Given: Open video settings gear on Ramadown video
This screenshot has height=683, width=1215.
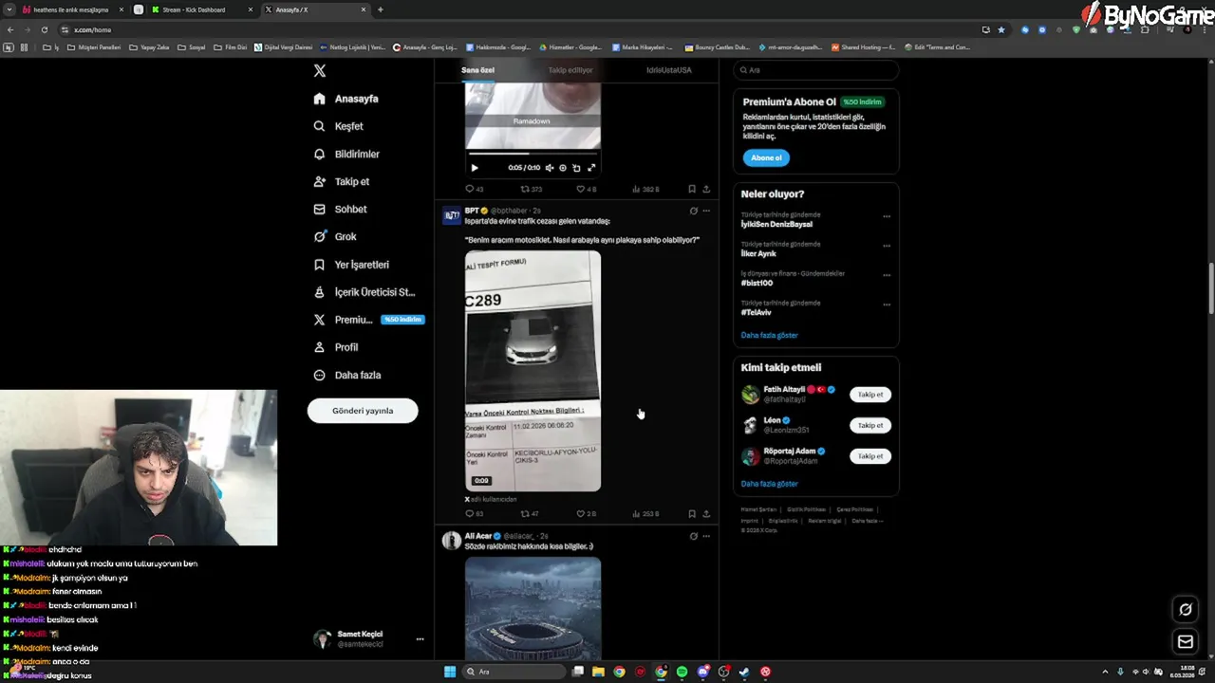Looking at the screenshot, I should [x=562, y=168].
